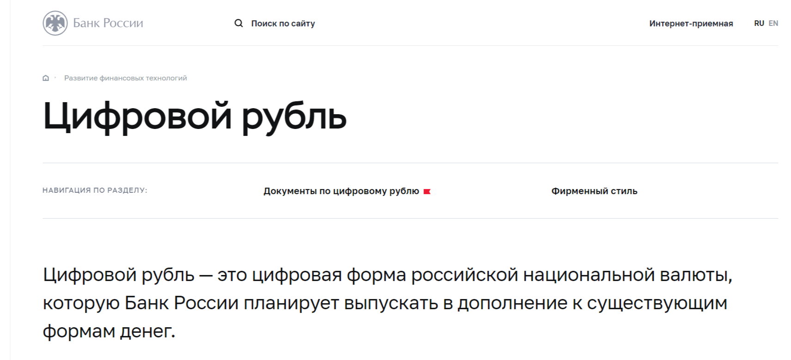Open Фирменный стиль section
The height and width of the screenshot is (360, 791).
[x=594, y=191]
